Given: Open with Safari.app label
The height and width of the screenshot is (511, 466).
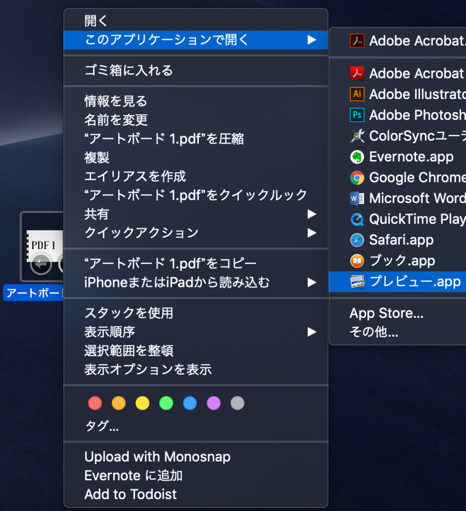Looking at the screenshot, I should [x=401, y=240].
